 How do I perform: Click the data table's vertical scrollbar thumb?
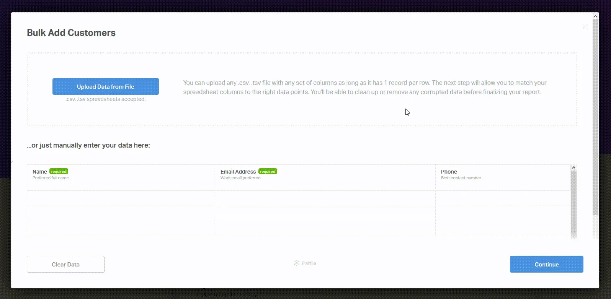[573, 203]
